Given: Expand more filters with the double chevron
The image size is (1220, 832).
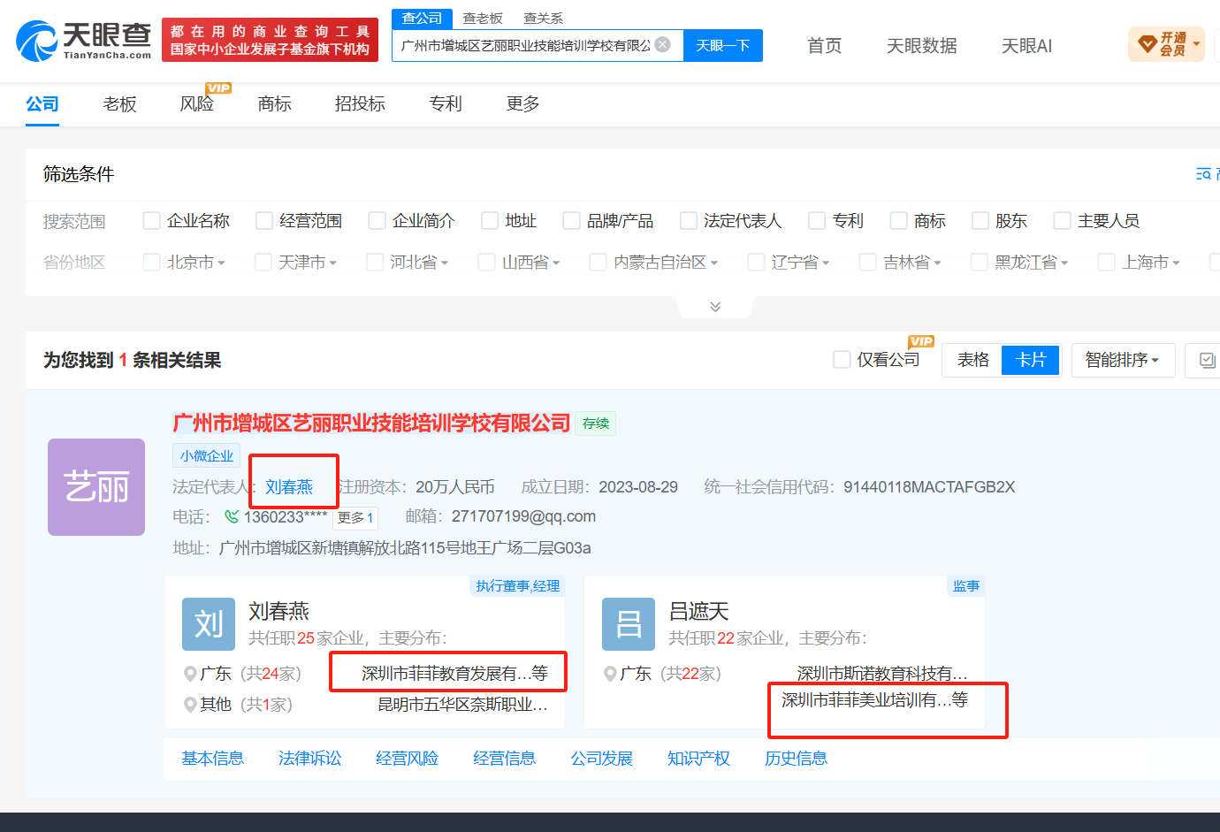Looking at the screenshot, I should click(715, 307).
